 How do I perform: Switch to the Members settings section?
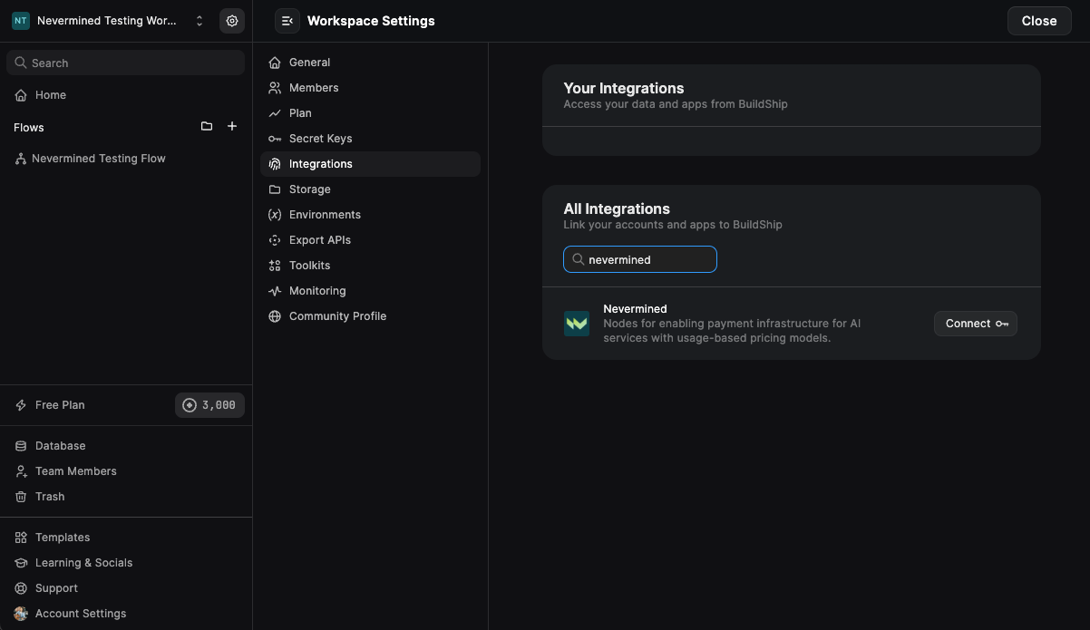(x=314, y=88)
